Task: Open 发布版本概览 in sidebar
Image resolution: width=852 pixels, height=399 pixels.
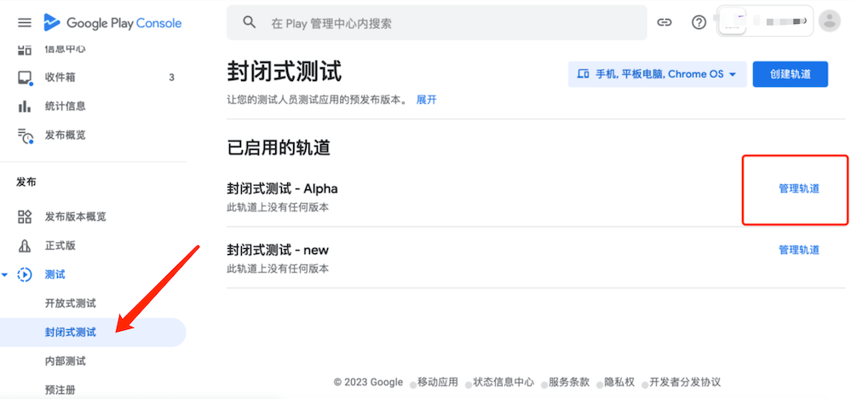Action: click(75, 217)
